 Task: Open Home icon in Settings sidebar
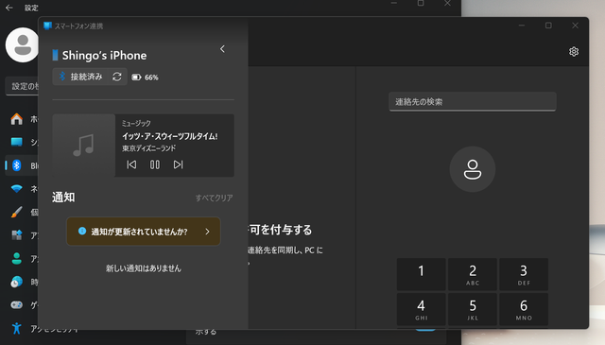tap(17, 119)
